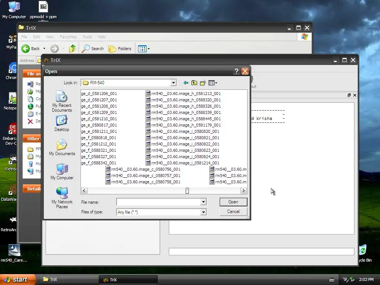Go back to last folder in Open dialog
The height and width of the screenshot is (285, 380).
click(x=186, y=83)
